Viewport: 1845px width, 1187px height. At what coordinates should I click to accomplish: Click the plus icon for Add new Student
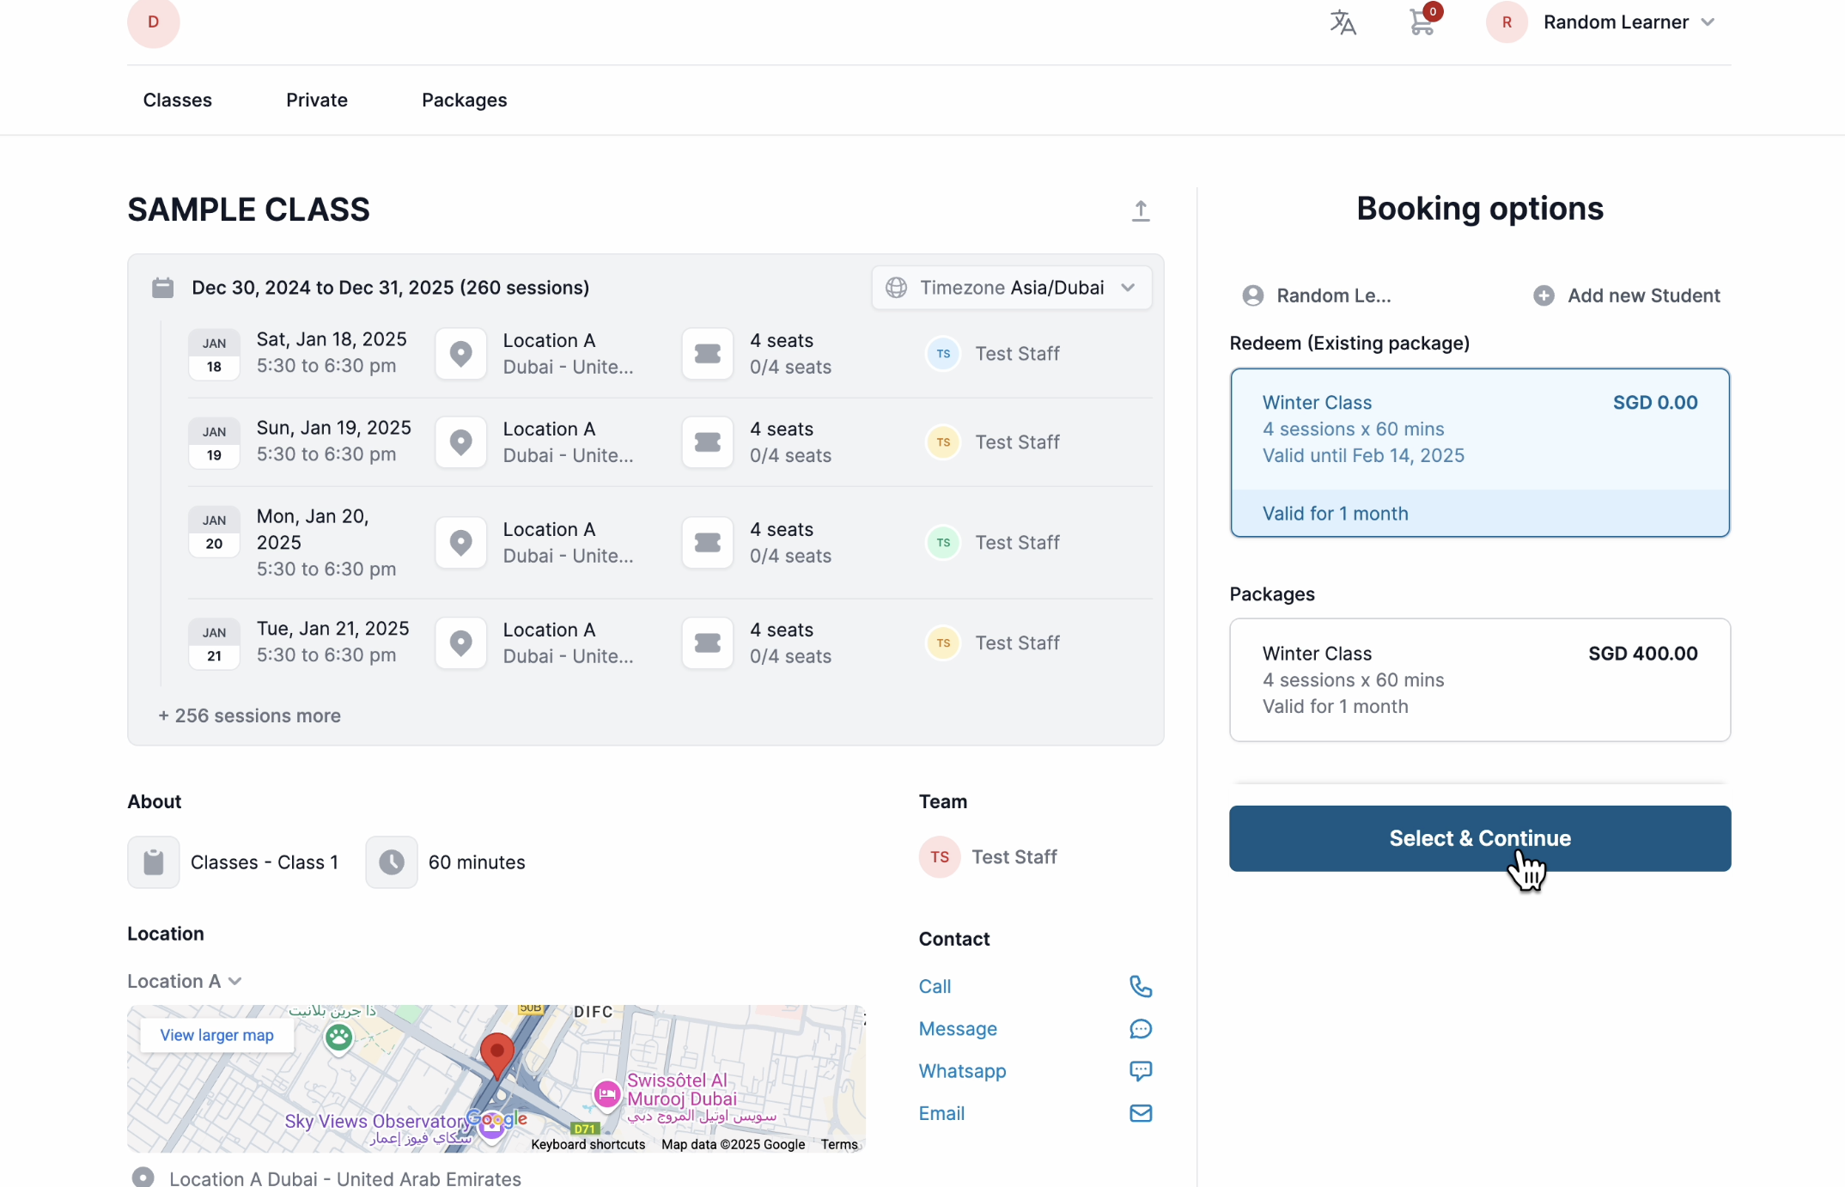(1544, 295)
